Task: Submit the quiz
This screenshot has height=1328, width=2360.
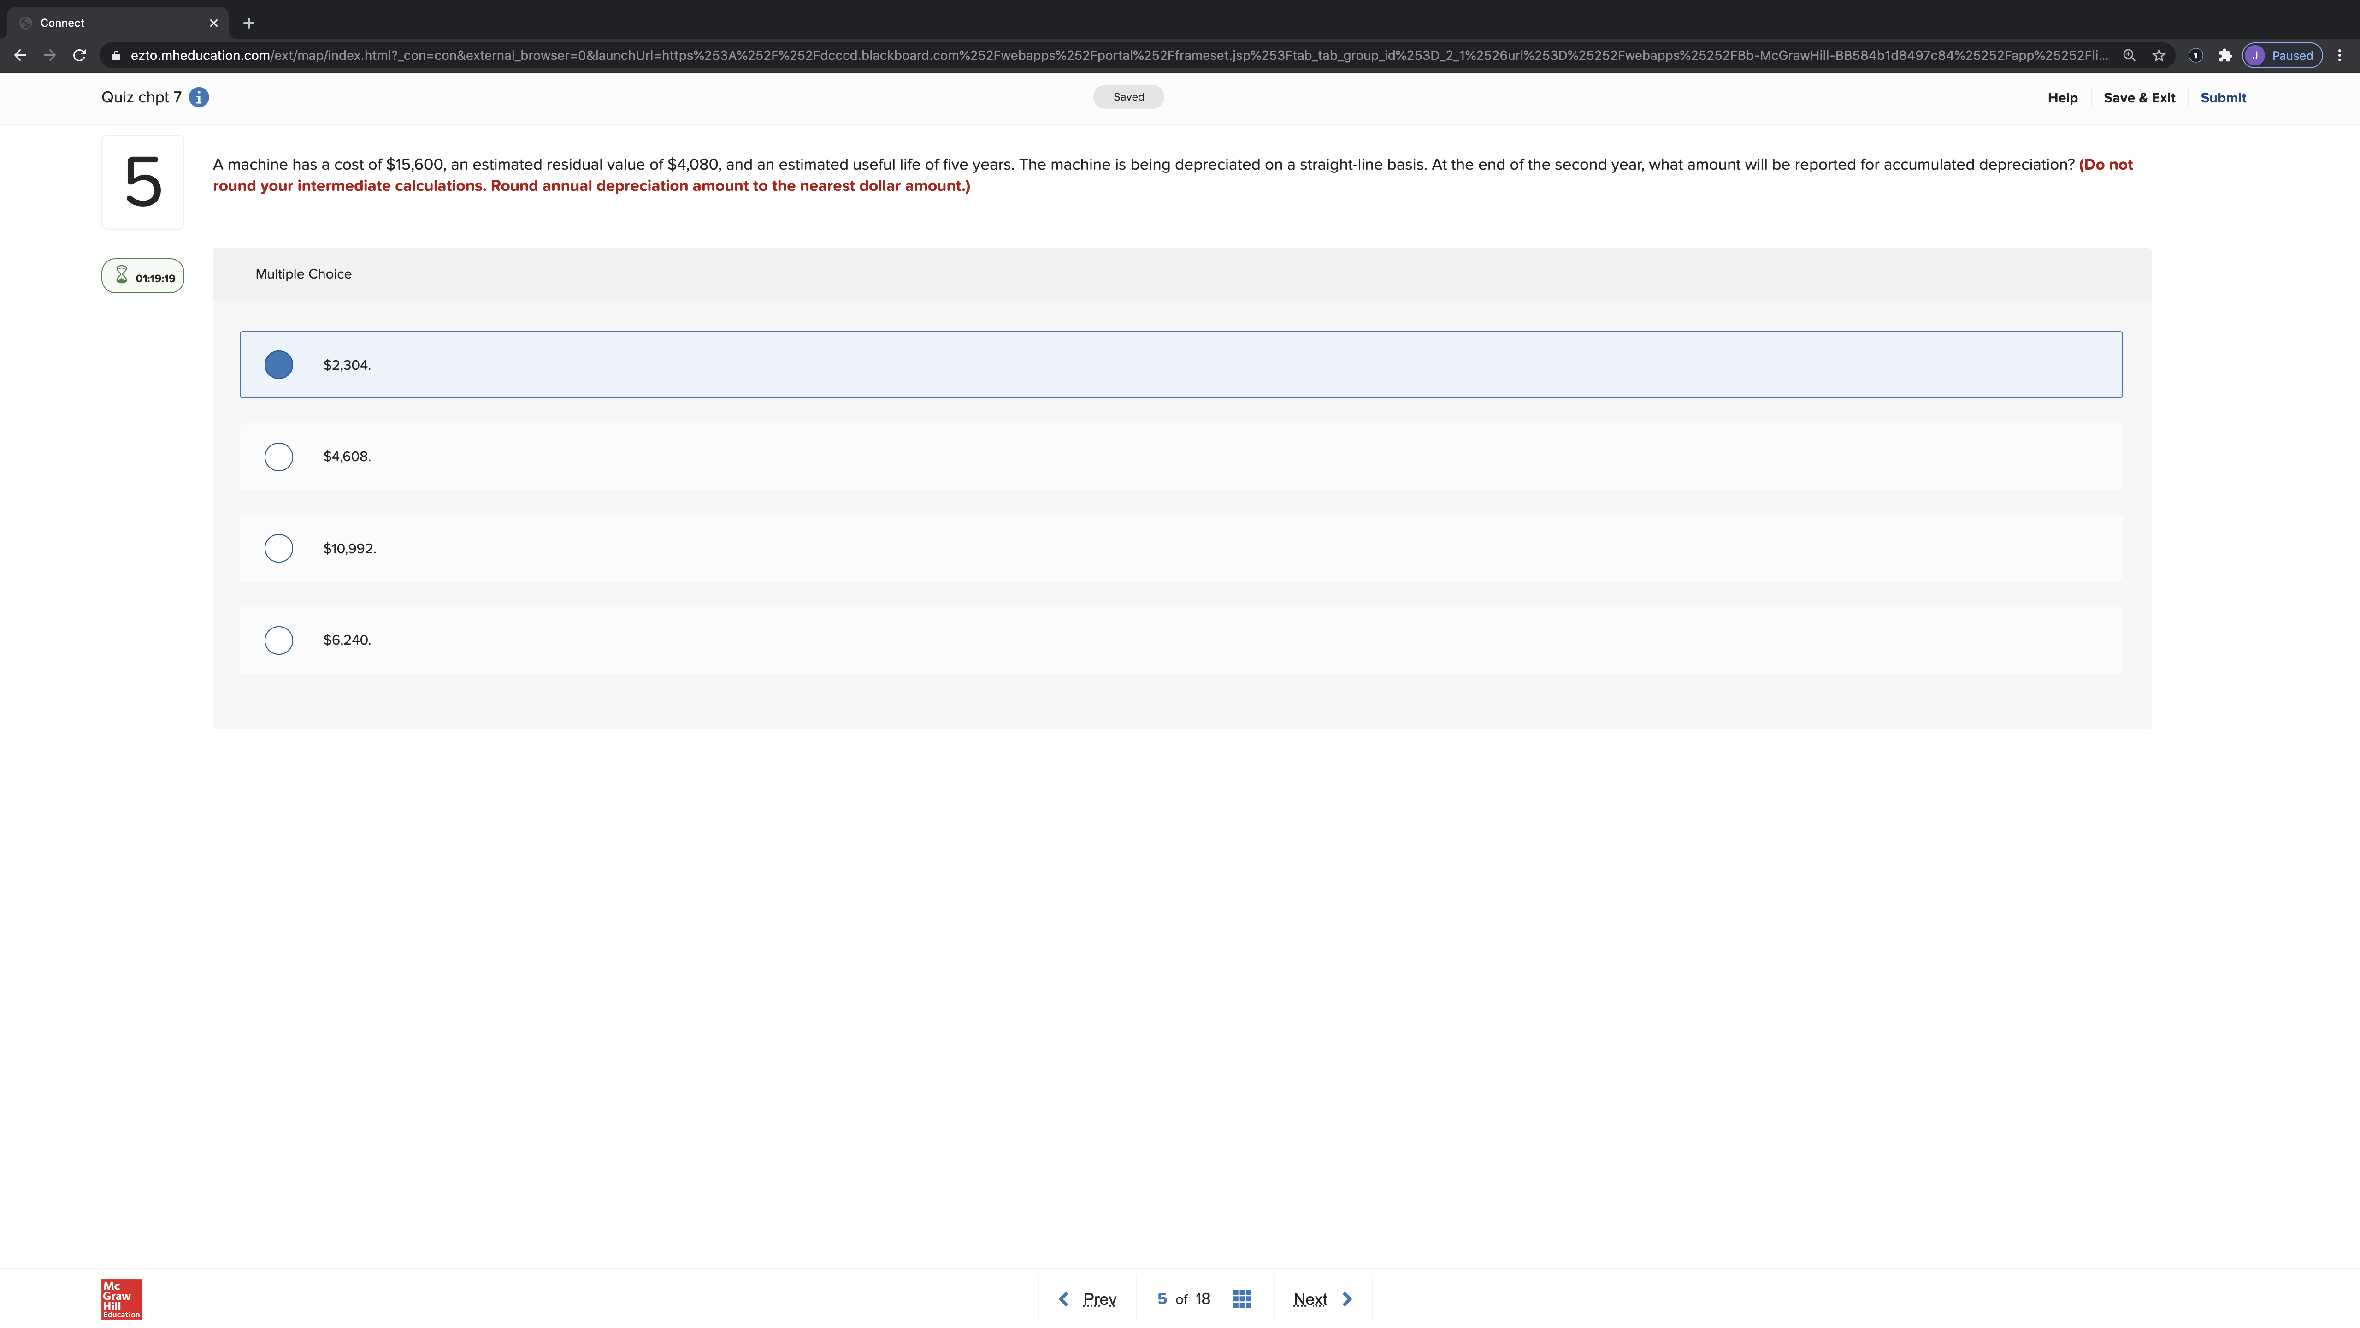Action: [2222, 98]
